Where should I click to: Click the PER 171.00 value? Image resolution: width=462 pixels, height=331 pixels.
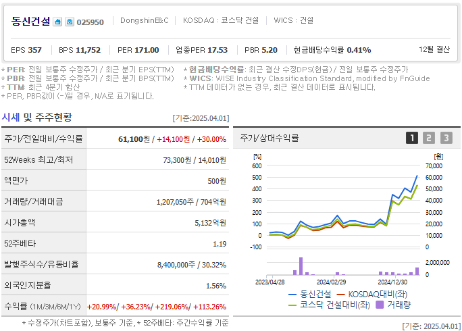point(138,50)
